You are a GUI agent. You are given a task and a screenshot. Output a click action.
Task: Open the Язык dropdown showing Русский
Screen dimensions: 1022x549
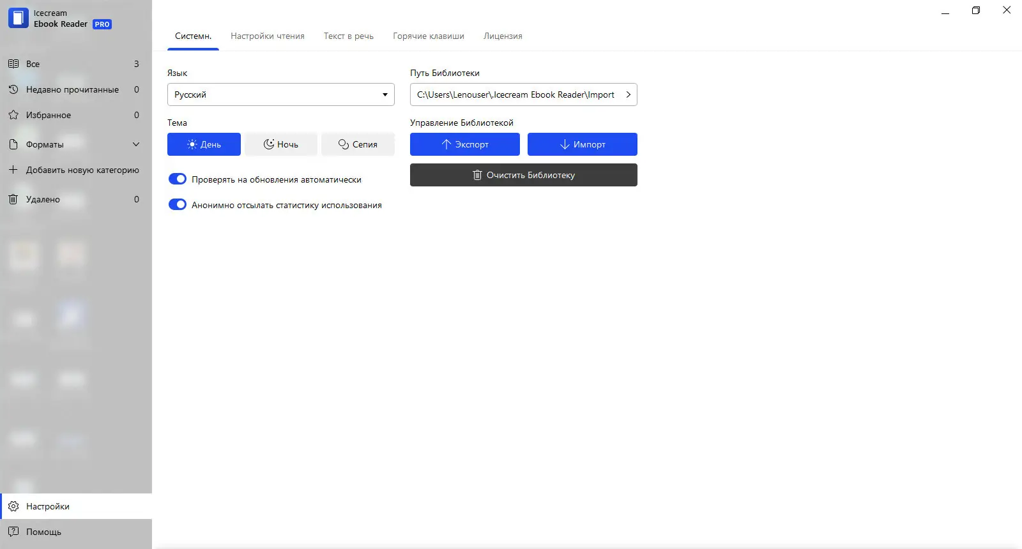pos(280,94)
